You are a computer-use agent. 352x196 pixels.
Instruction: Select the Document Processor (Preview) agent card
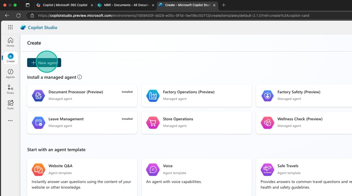coord(82,95)
